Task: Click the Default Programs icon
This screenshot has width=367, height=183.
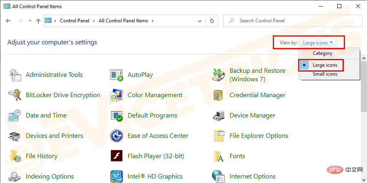Action: pos(117,115)
